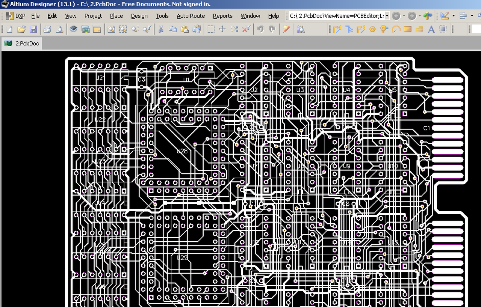Switch to the 2.PcbDoc document tab
The image size is (481, 307).
22,44
